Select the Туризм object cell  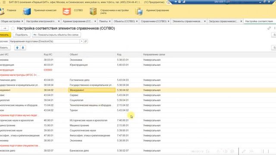coord(92,110)
